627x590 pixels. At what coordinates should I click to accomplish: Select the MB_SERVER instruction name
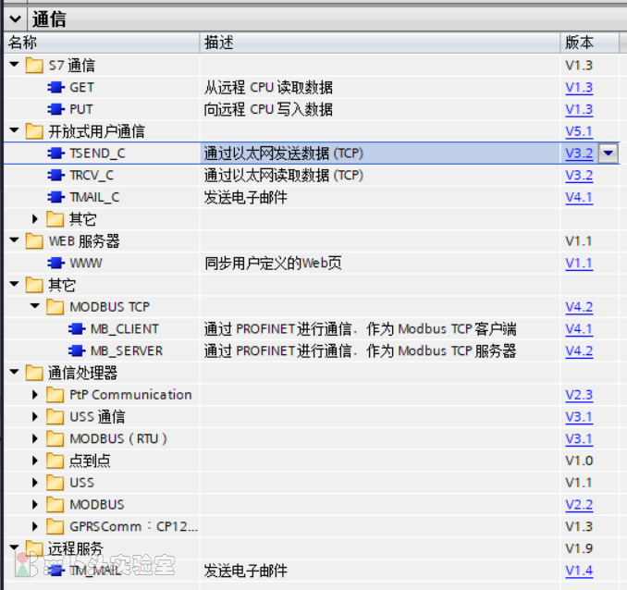[127, 350]
